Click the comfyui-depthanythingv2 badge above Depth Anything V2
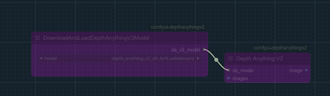This screenshot has height=96, width=330. 280,48
